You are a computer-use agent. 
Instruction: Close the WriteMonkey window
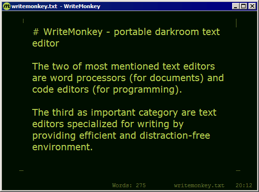(252, 6)
